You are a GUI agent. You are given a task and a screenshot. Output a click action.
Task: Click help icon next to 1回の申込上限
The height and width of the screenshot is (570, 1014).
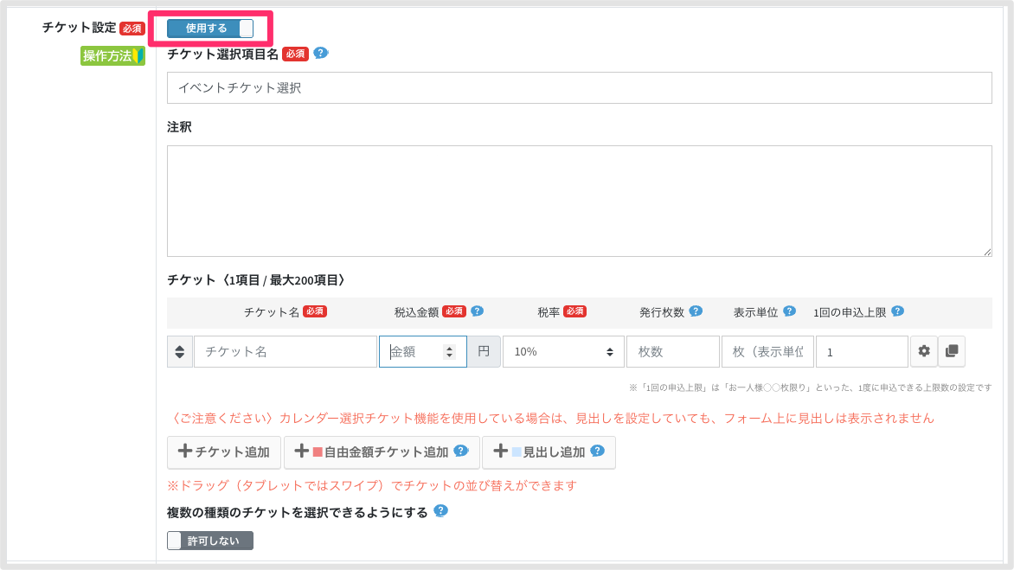(897, 311)
